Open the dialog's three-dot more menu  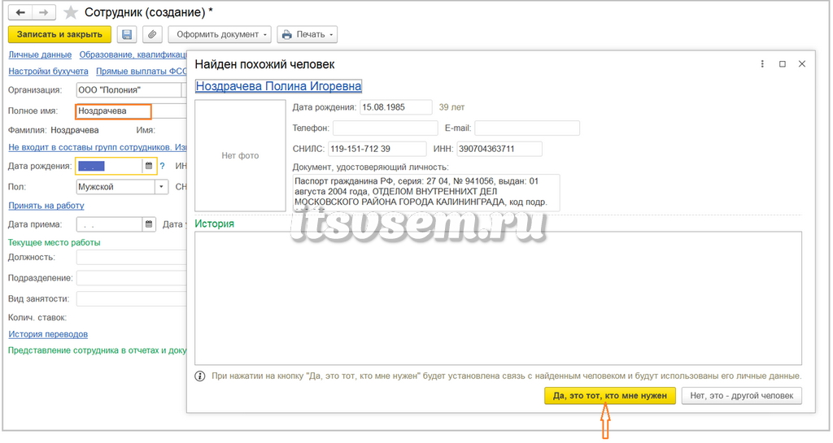(762, 64)
